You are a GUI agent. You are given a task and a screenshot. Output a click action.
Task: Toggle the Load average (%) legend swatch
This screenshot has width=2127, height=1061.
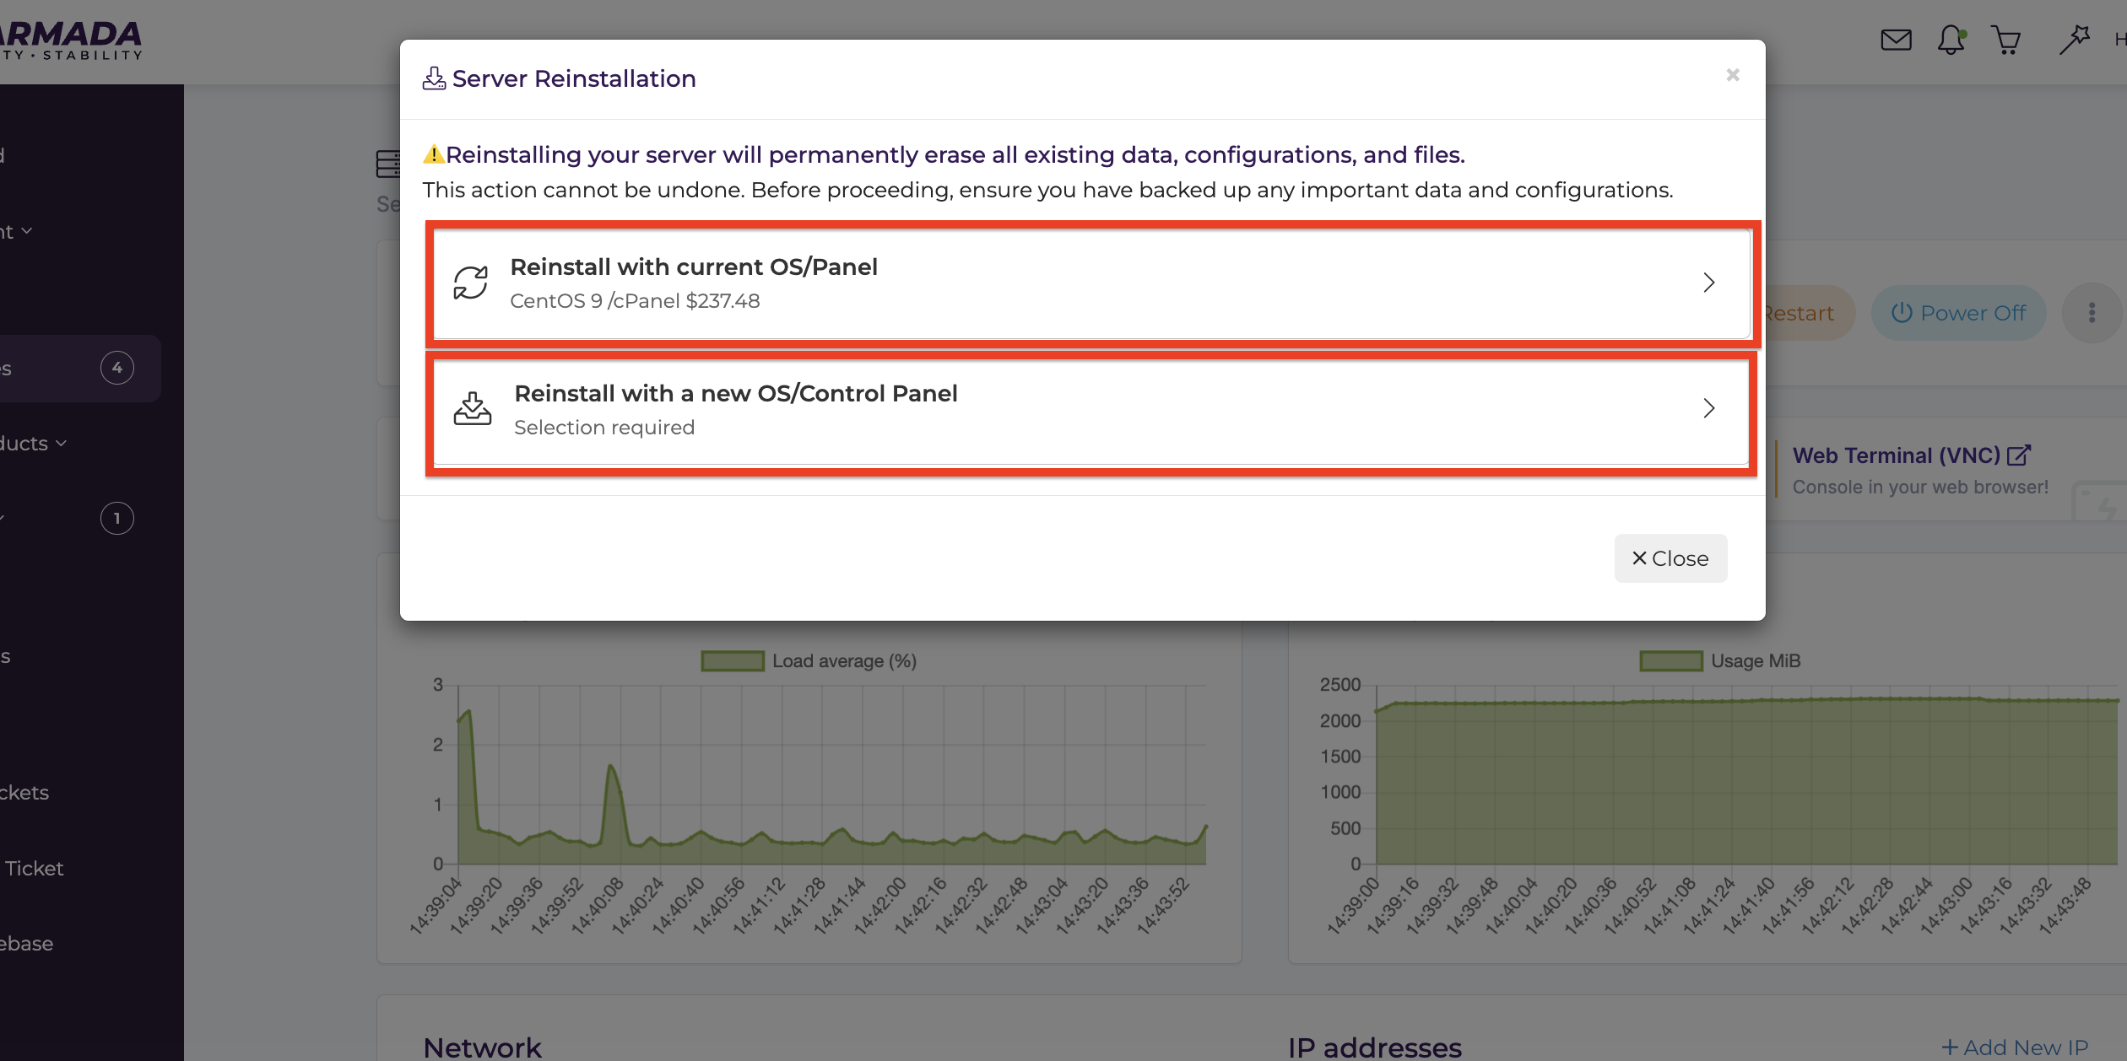(x=733, y=661)
